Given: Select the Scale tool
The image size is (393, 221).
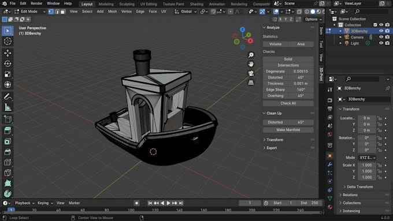Looking at the screenshot, I should click(8, 74).
